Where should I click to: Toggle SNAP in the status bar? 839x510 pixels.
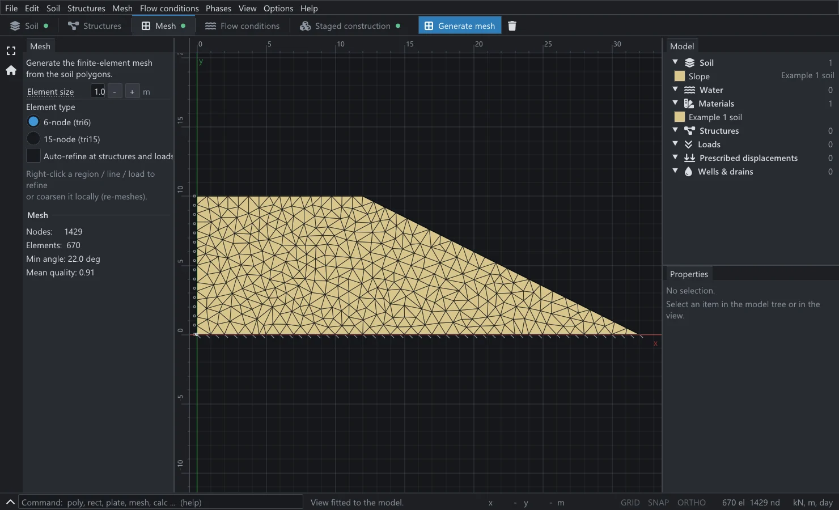point(658,503)
